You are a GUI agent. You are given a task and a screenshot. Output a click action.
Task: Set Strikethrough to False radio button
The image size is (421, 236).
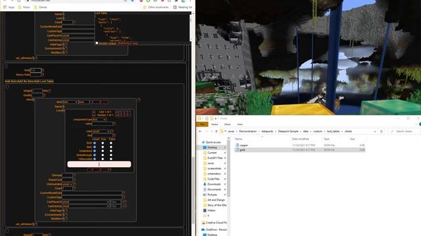click(x=111, y=155)
